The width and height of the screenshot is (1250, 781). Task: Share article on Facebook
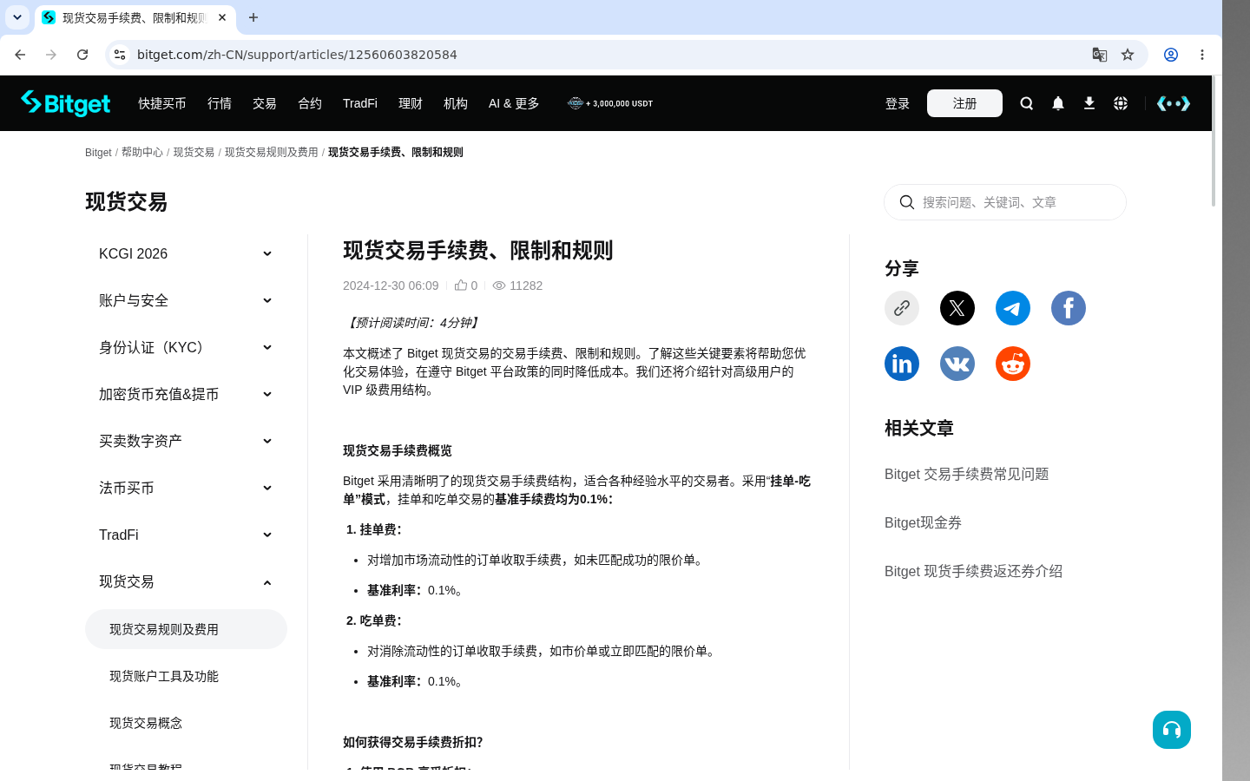1069,308
